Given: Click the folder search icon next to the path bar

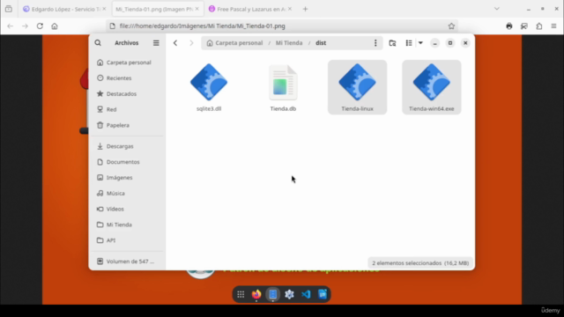Looking at the screenshot, I should point(392,43).
